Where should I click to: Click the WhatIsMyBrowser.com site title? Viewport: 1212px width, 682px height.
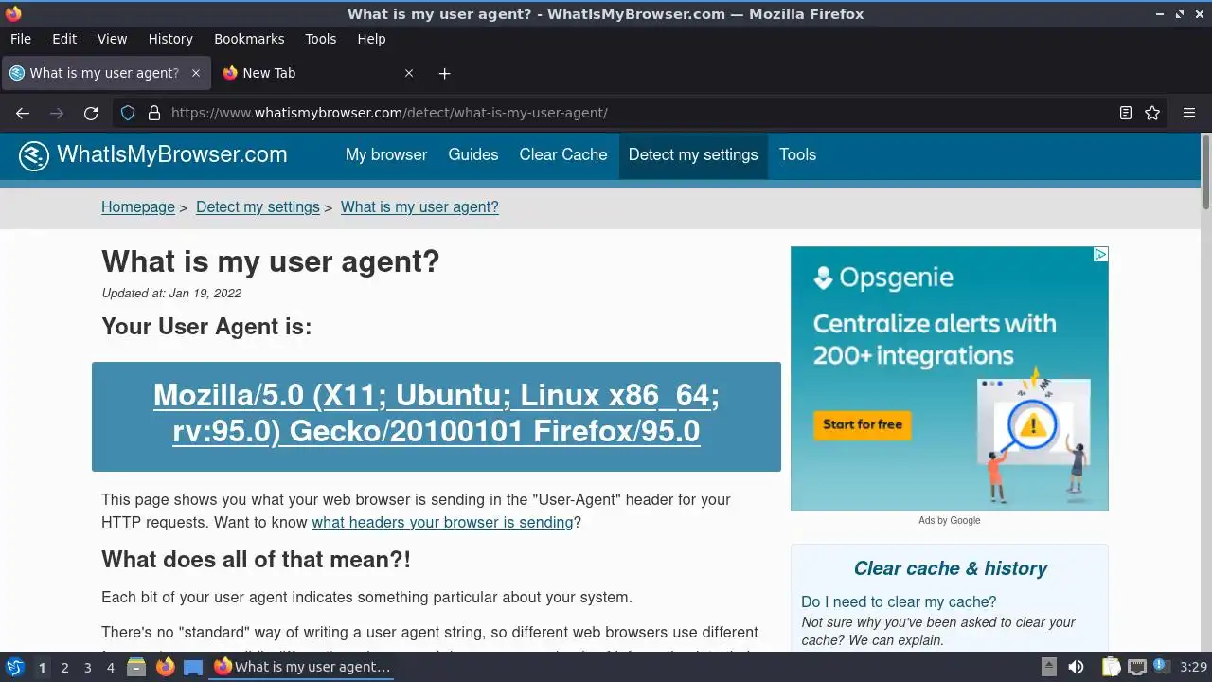172,154
